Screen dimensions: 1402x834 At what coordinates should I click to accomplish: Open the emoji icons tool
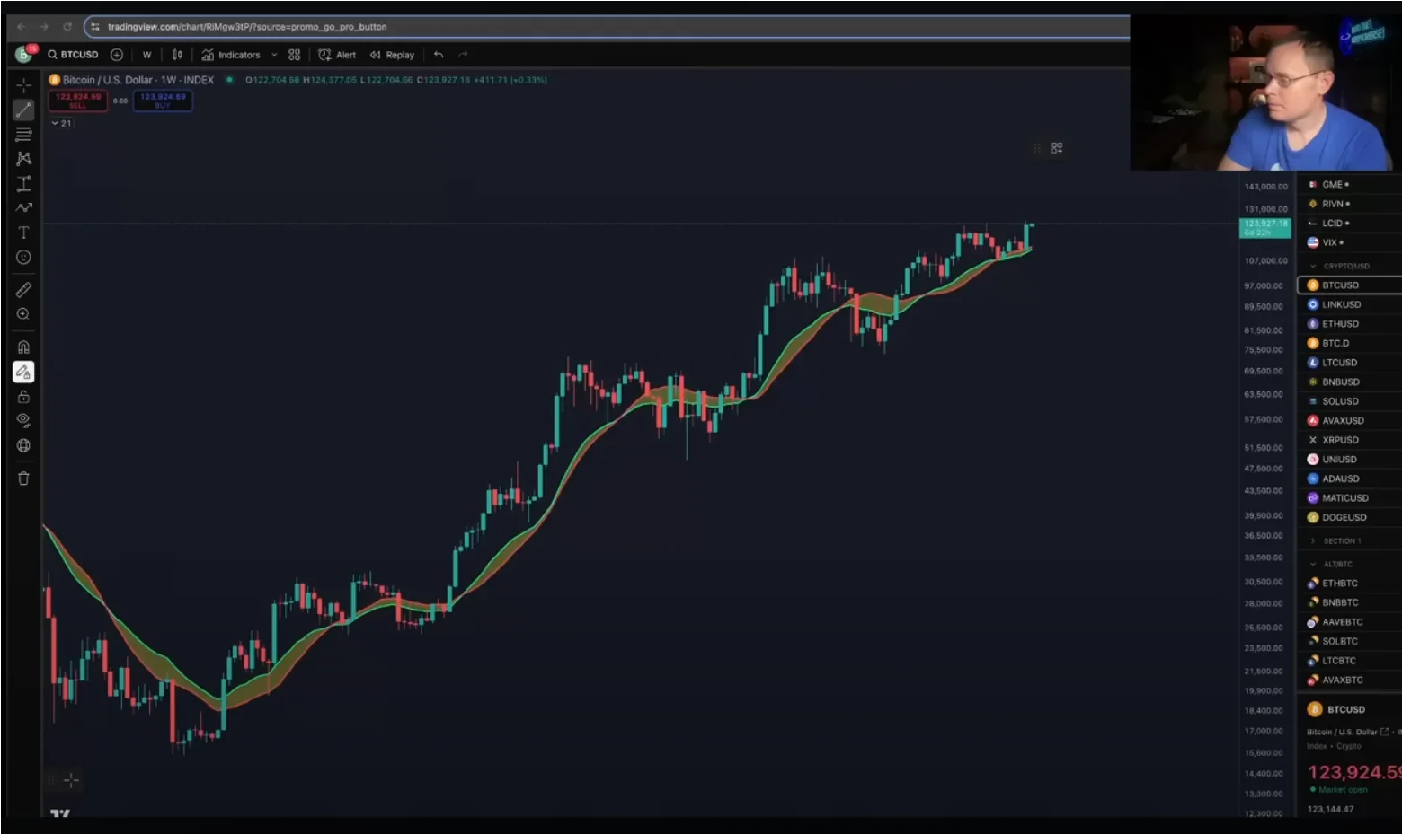pyautogui.click(x=23, y=258)
